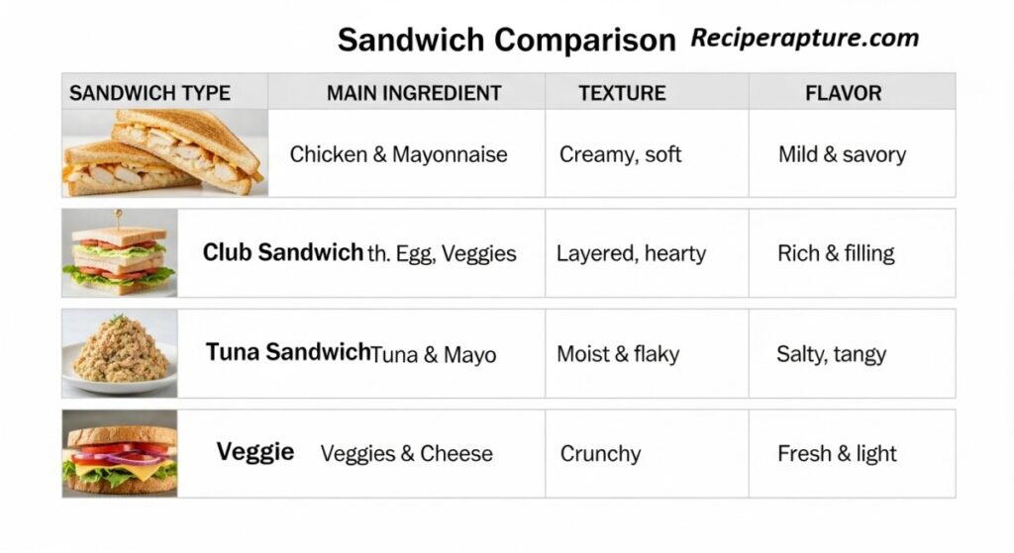The width and height of the screenshot is (1014, 553).
Task: Click the Club Sandwich label
Action: point(282,252)
